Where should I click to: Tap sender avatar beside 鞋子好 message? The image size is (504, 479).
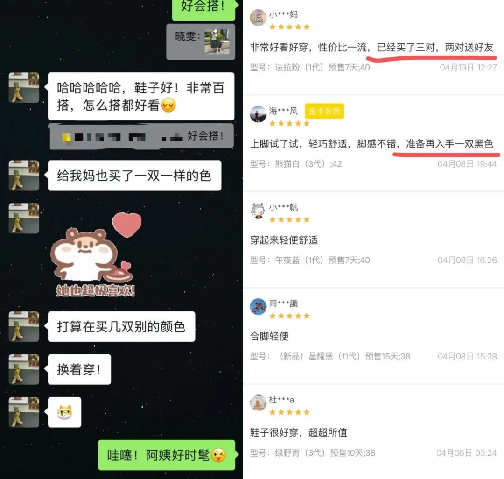[x=24, y=87]
